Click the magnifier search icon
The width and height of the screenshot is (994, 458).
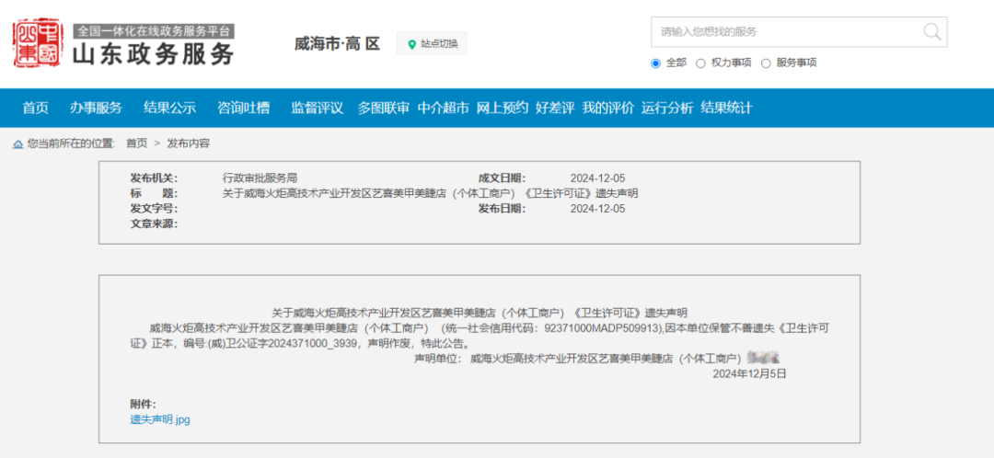click(931, 32)
